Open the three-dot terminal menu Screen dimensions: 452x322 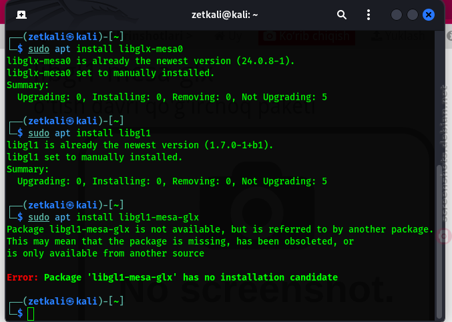tap(369, 15)
